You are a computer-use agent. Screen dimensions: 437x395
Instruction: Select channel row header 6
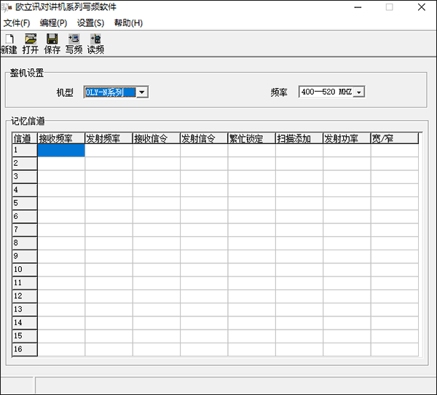tap(25, 217)
